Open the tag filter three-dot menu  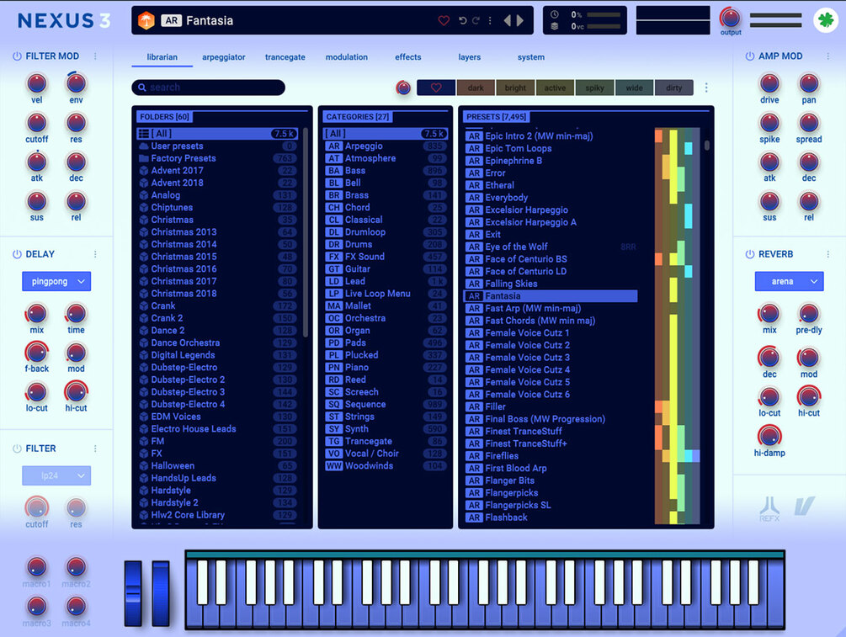pos(706,88)
